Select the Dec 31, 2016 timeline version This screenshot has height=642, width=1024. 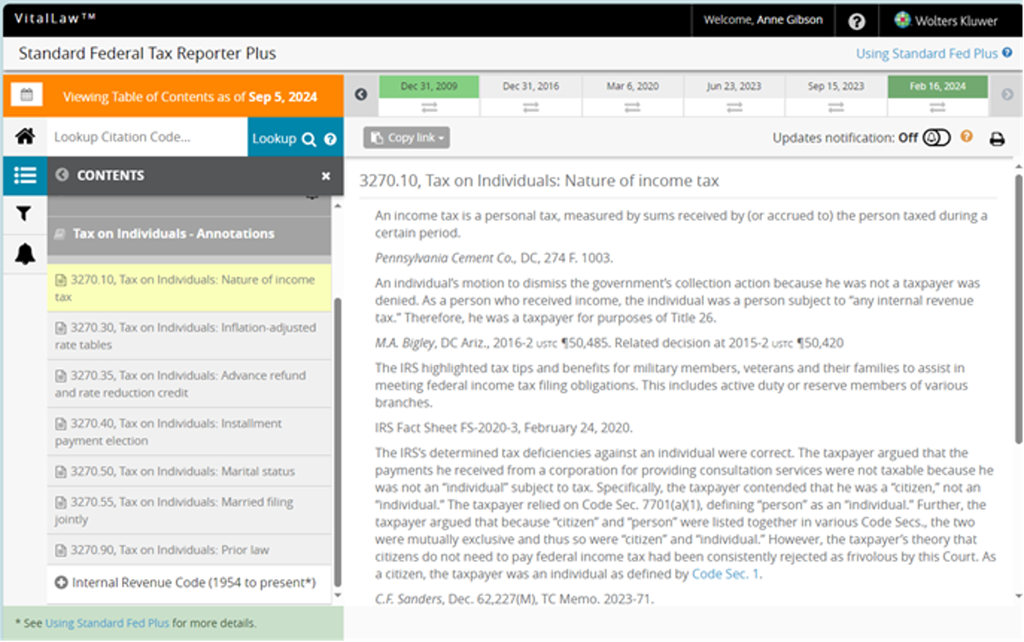click(530, 87)
